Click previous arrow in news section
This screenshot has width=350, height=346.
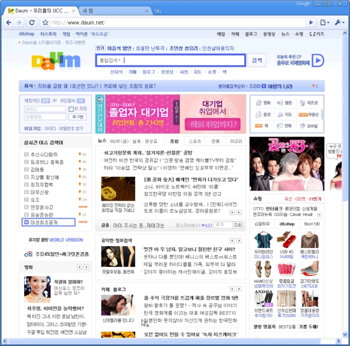pos(232,213)
